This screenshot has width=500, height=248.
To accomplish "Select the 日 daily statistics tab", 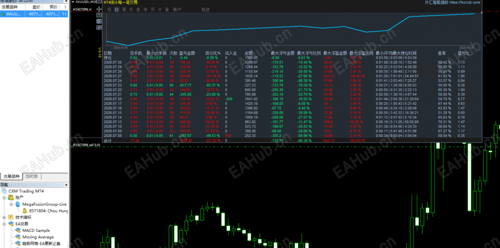I will coord(116,10).
